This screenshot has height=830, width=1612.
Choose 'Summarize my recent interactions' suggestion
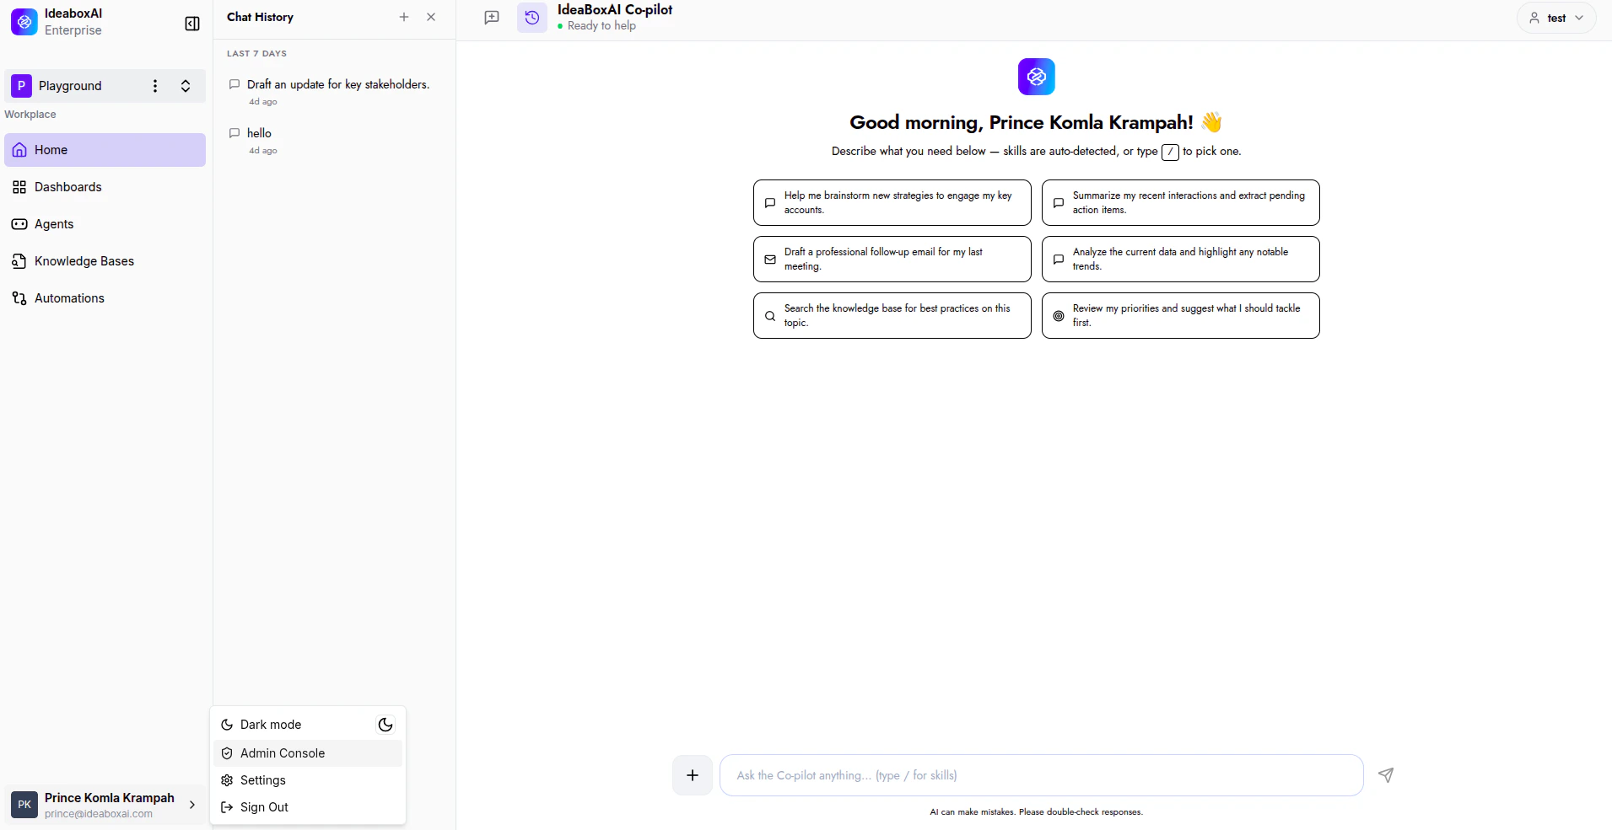point(1181,202)
